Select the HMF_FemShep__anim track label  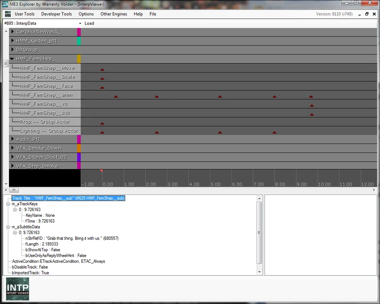point(46,95)
